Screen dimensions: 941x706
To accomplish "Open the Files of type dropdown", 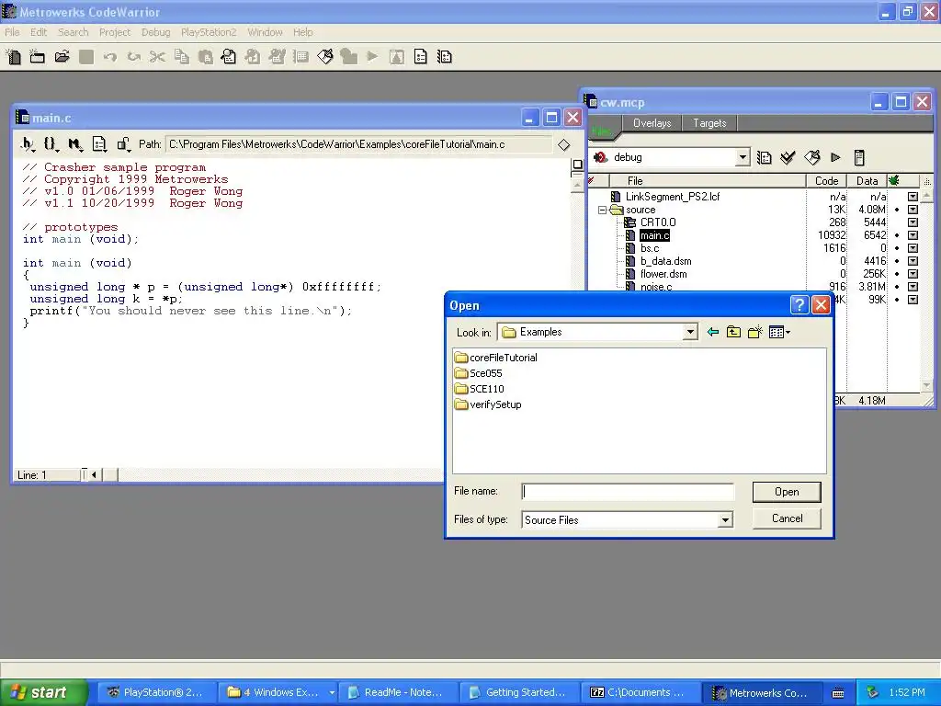I will click(x=725, y=520).
